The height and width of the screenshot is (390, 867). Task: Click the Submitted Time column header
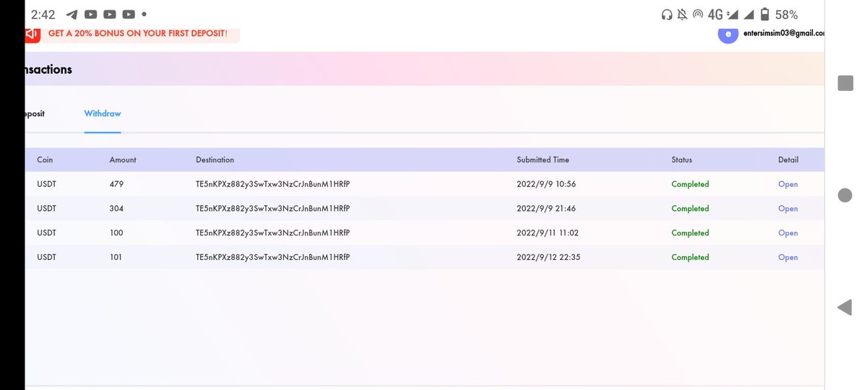click(x=543, y=160)
